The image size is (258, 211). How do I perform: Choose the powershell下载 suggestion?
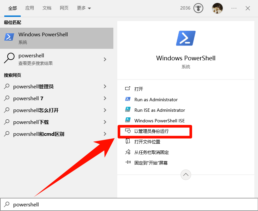[57, 122]
